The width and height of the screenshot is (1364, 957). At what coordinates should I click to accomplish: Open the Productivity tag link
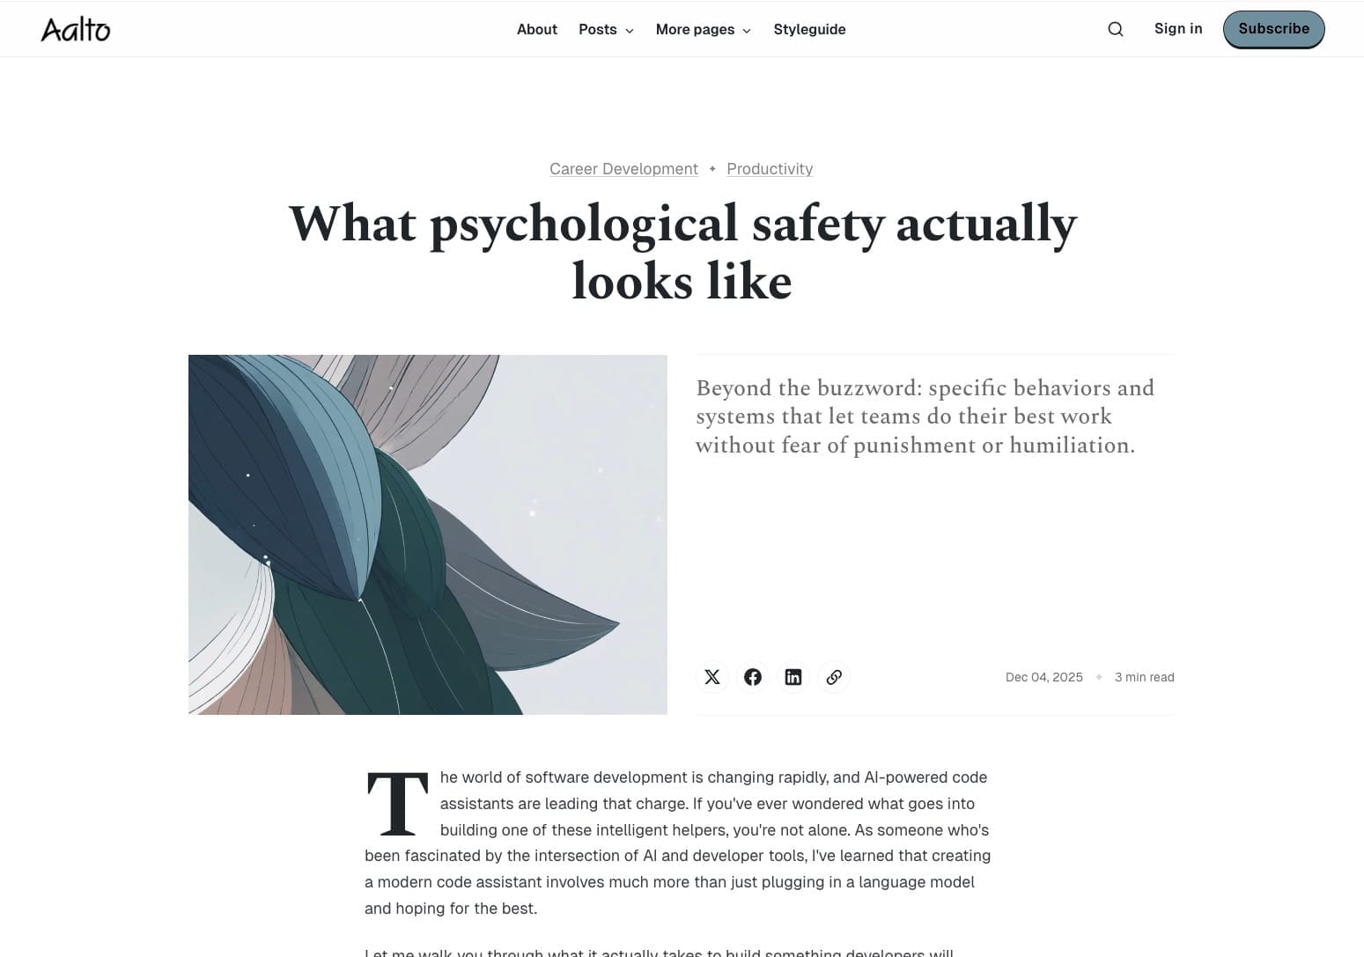pos(770,168)
